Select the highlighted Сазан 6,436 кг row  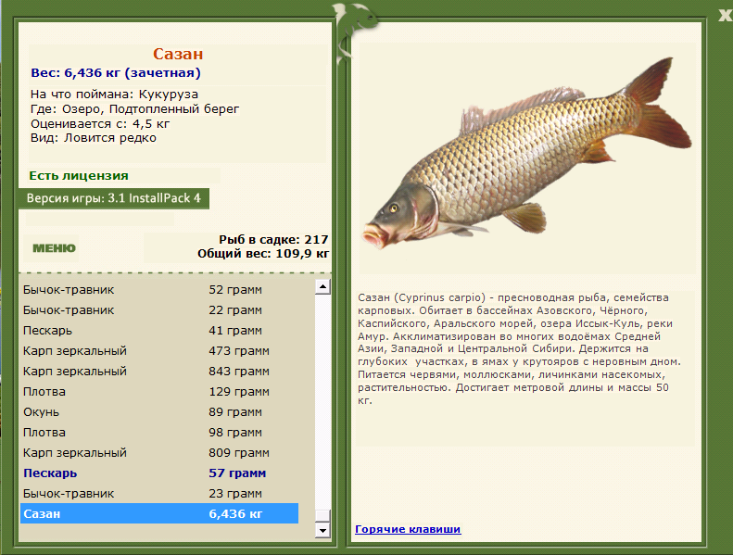[159, 514]
